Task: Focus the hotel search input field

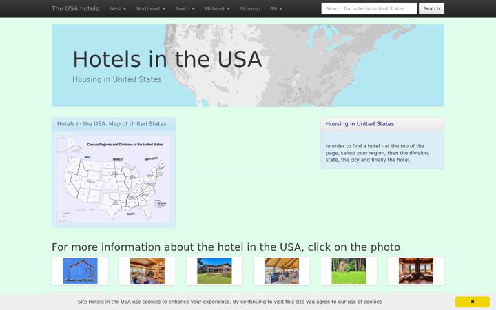Action: click(369, 8)
